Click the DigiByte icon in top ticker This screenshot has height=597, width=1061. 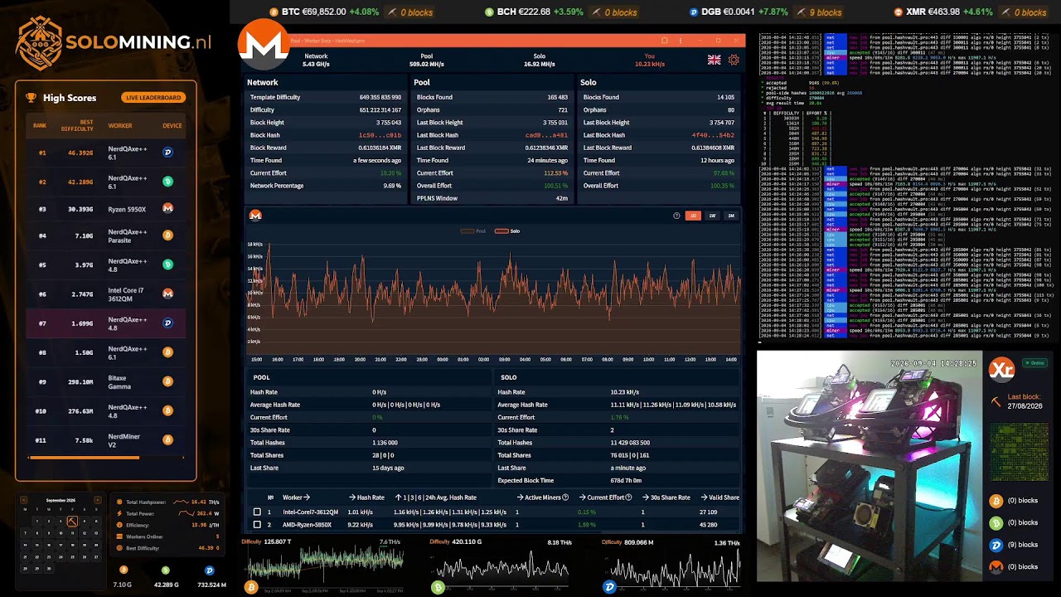click(694, 12)
